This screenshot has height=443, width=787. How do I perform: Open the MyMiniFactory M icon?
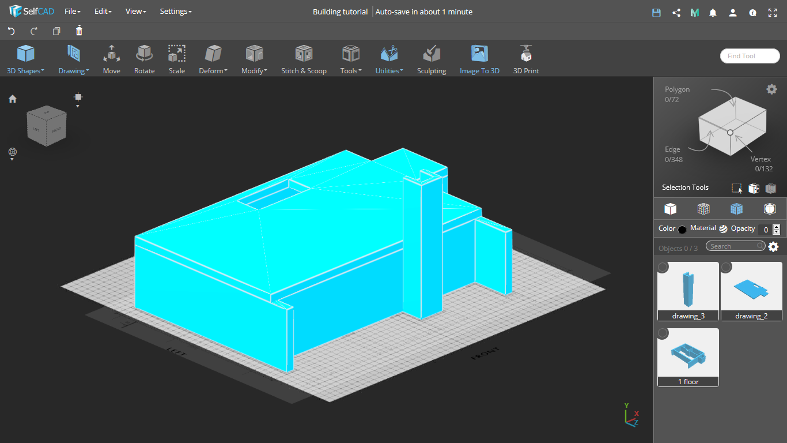point(695,12)
